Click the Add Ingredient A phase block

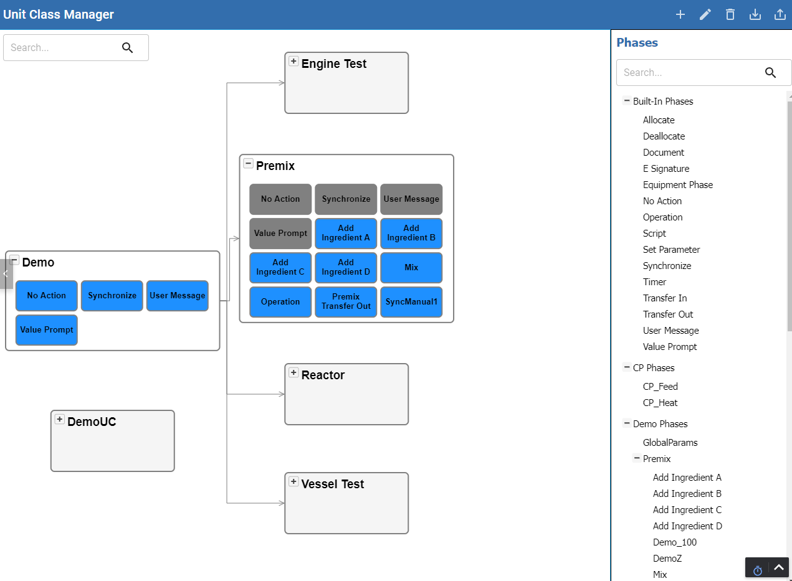[x=346, y=234]
